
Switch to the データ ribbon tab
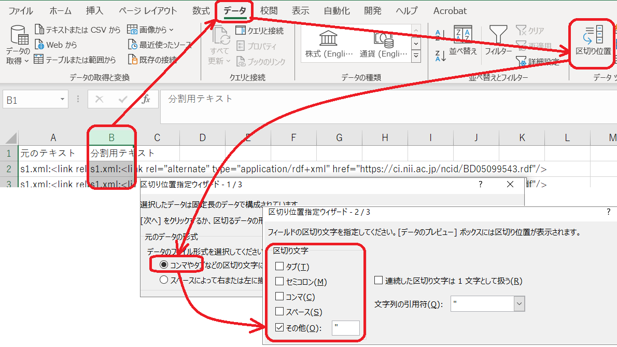(234, 10)
